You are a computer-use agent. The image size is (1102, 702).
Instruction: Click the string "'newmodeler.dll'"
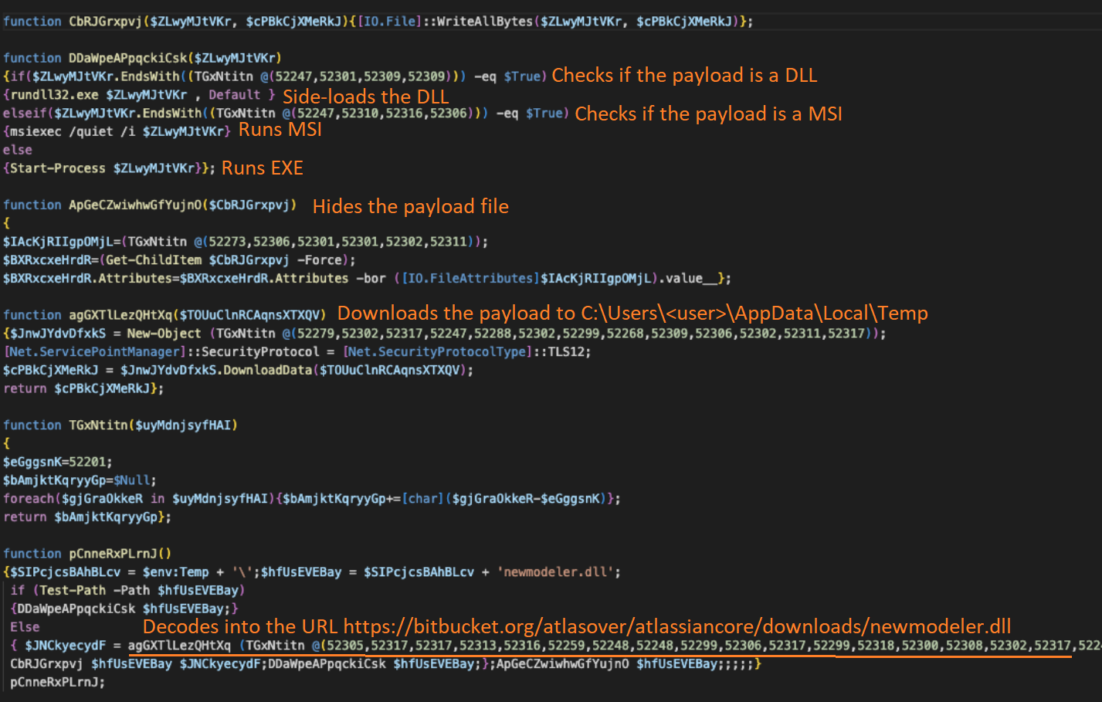[554, 572]
